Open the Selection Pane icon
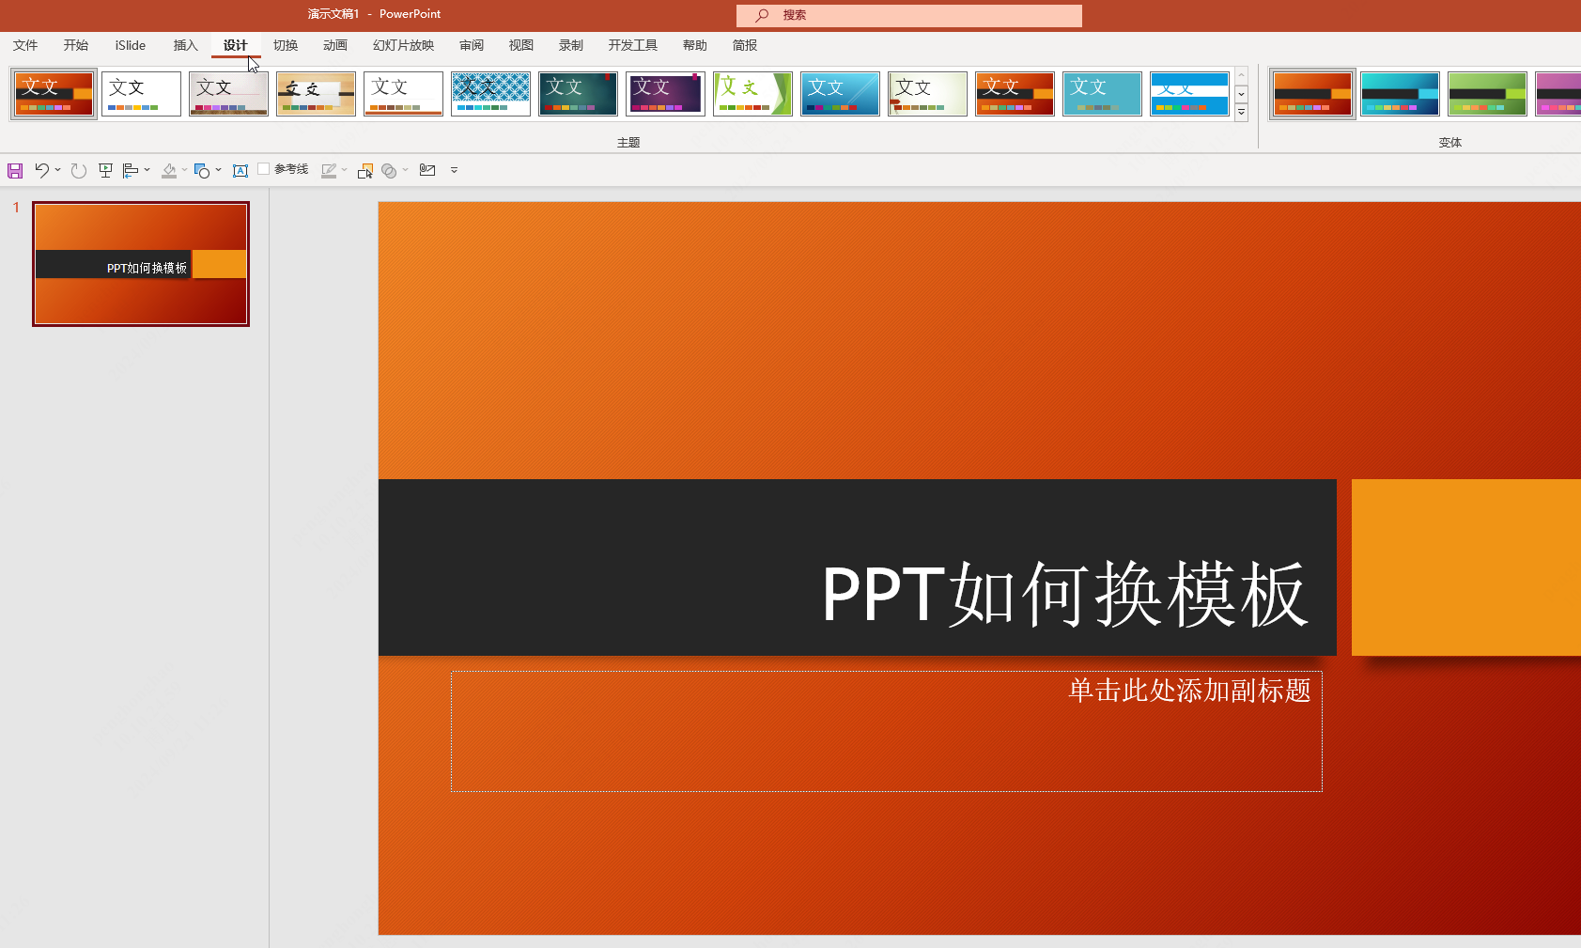The height and width of the screenshot is (948, 1581). tap(365, 170)
